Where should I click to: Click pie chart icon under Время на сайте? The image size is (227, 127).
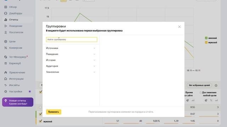188,100
